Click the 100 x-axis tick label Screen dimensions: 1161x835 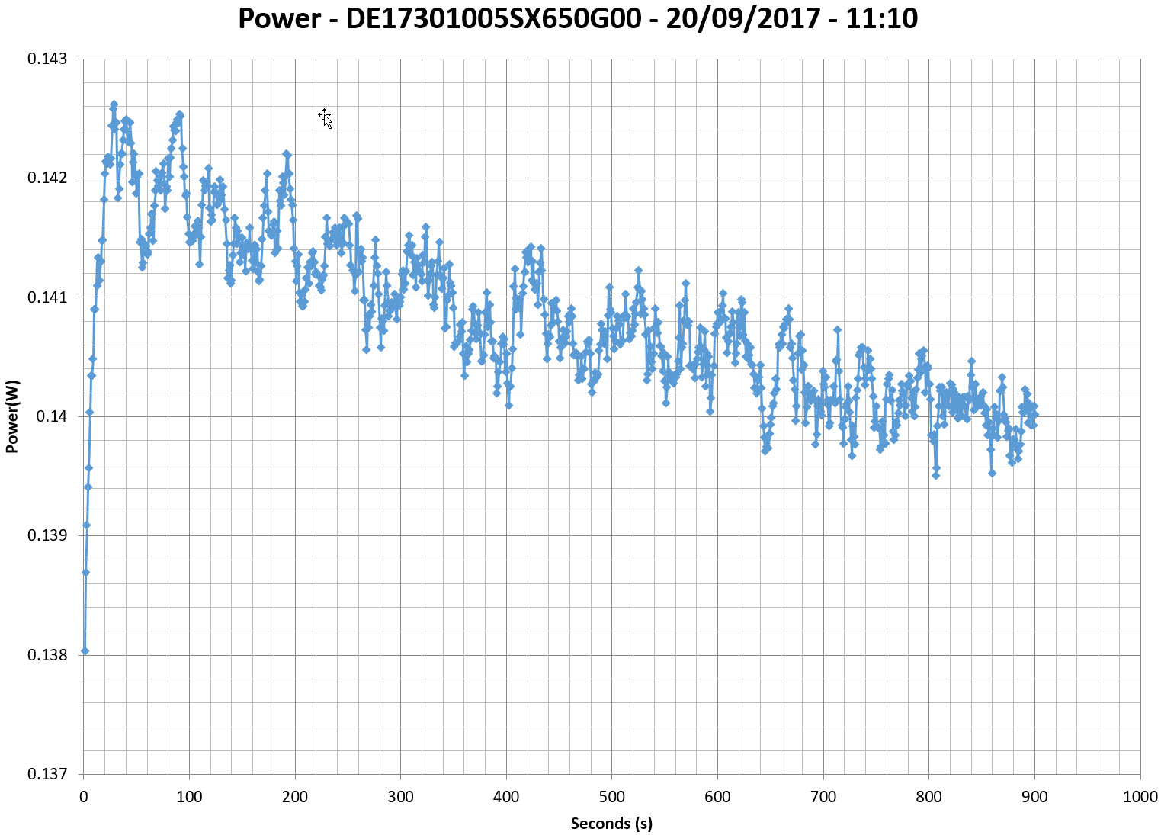coord(189,798)
